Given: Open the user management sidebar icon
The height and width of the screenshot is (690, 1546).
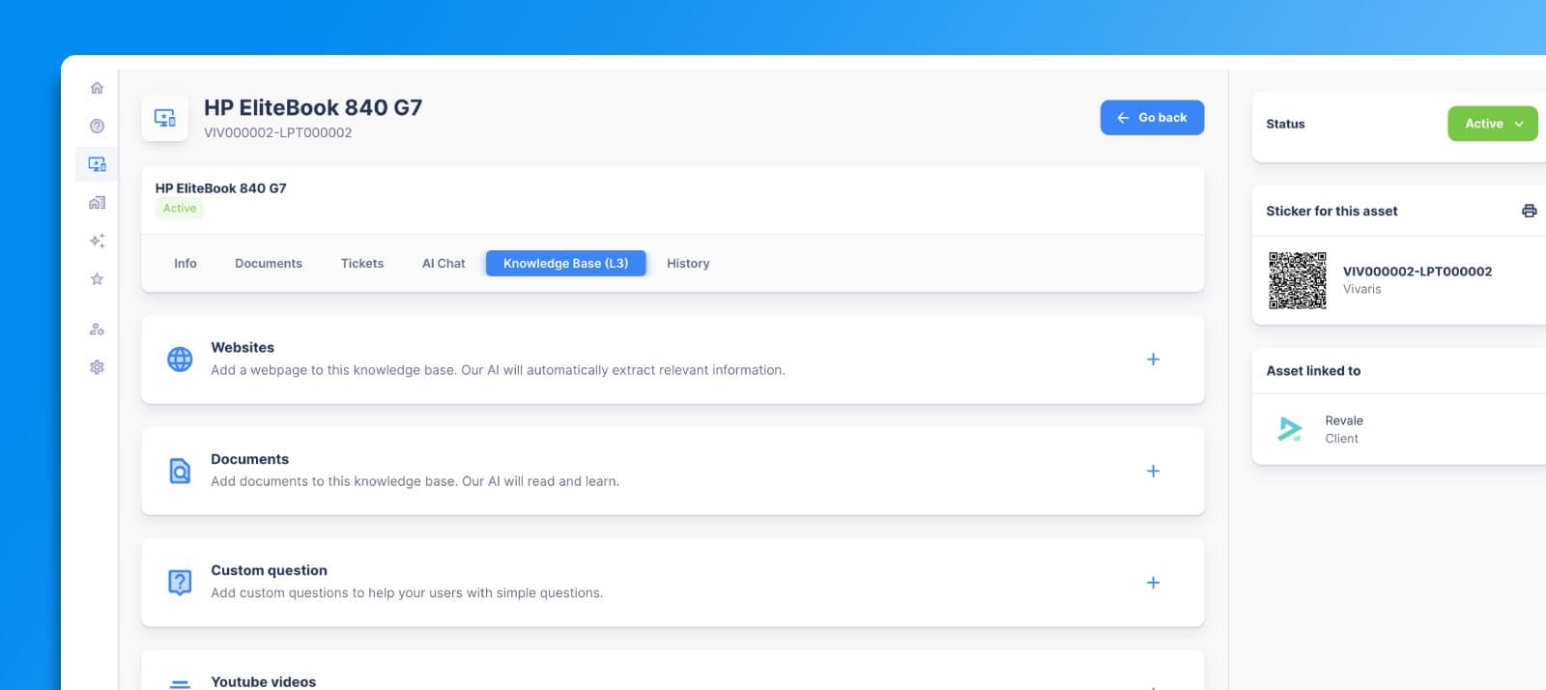Looking at the screenshot, I should [97, 330].
